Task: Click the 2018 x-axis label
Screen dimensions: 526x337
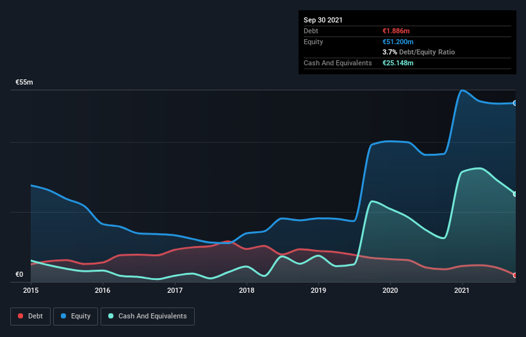Action: tap(247, 290)
